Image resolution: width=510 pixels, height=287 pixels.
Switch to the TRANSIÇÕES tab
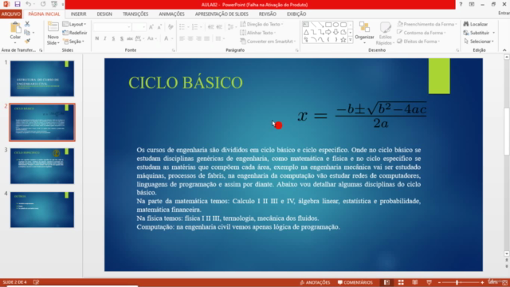click(x=135, y=14)
